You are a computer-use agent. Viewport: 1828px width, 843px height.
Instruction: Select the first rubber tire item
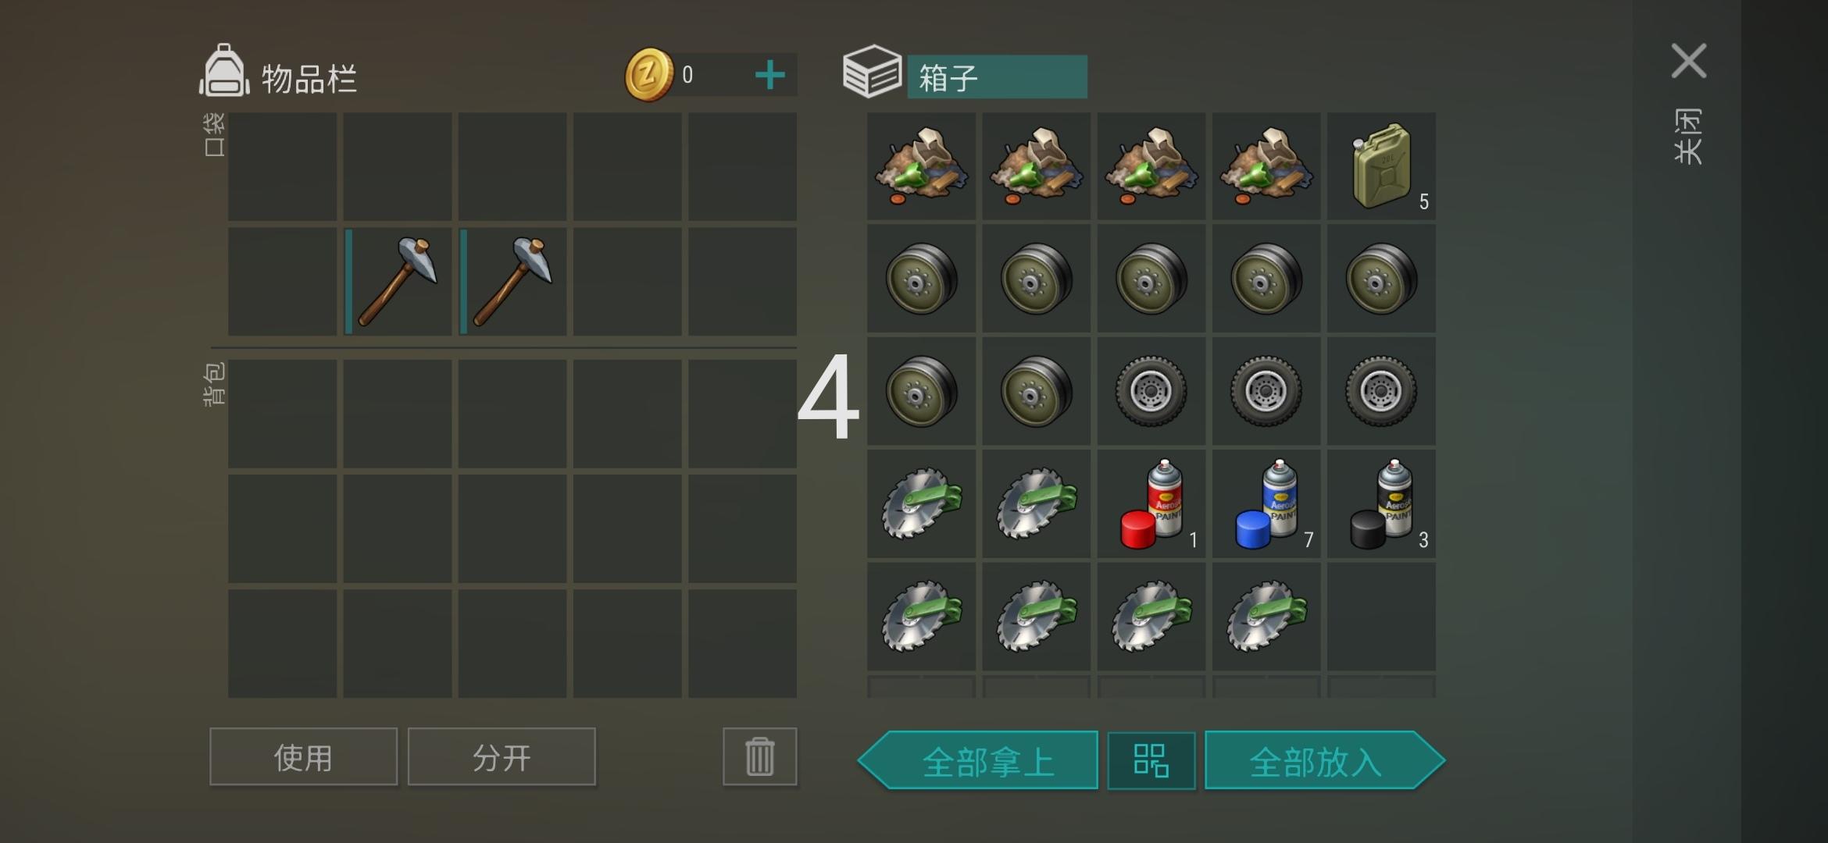click(x=1151, y=391)
